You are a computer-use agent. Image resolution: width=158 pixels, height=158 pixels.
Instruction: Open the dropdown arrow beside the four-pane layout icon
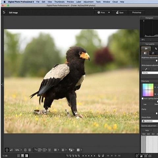[46, 150]
